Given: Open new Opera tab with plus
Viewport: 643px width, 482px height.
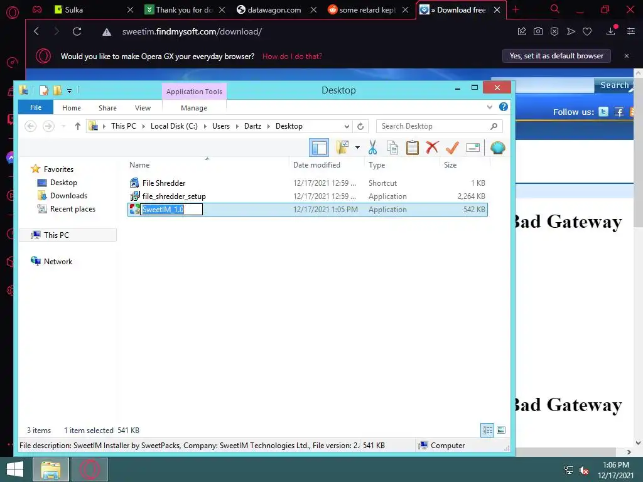Looking at the screenshot, I should [x=516, y=9].
